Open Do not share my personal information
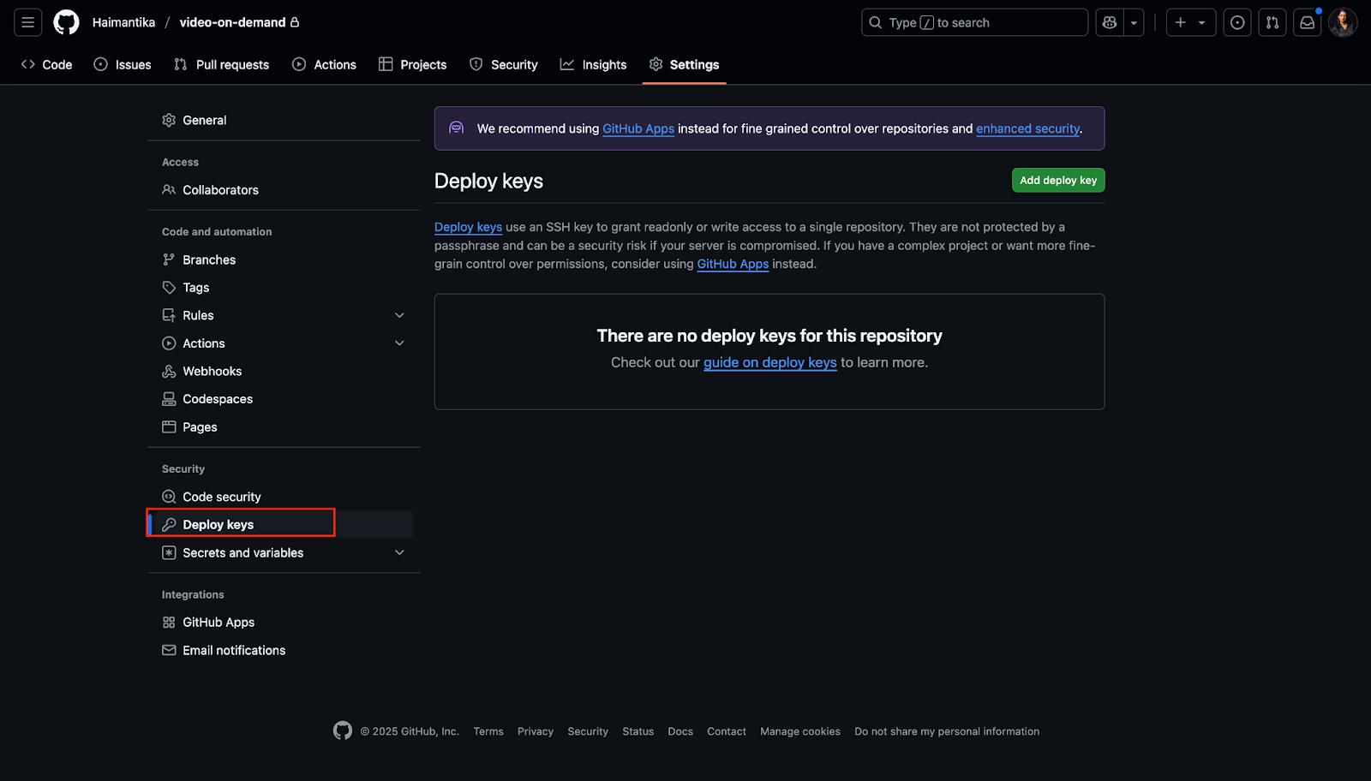The height and width of the screenshot is (781, 1371). [x=947, y=731]
